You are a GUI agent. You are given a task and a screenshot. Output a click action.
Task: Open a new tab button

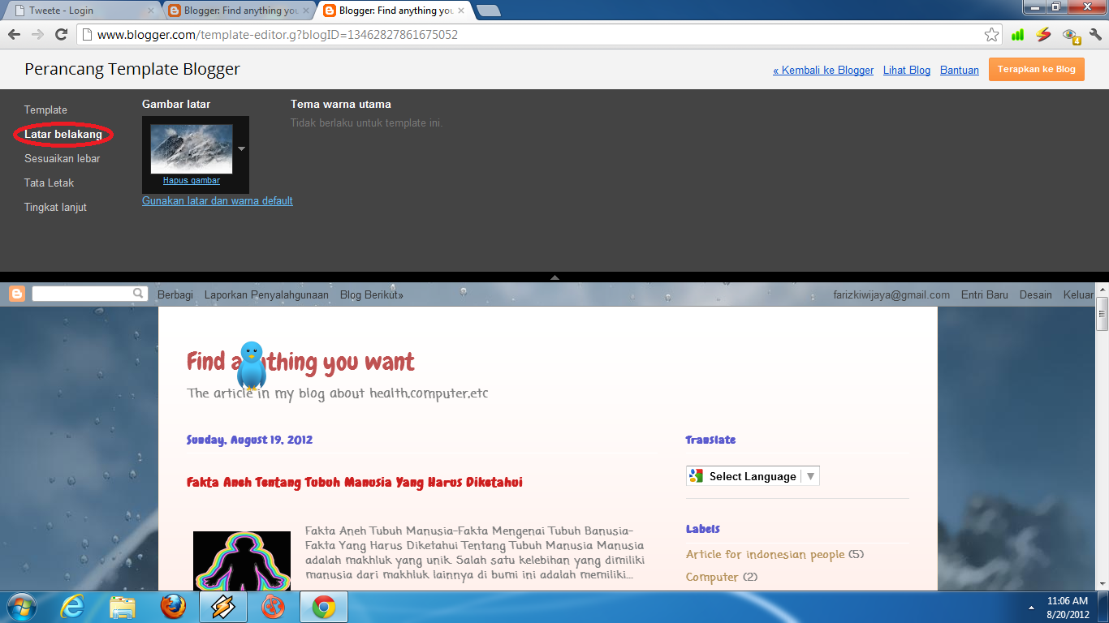coord(489,11)
